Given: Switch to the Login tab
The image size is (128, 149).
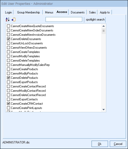Looking at the screenshot, I should (8, 12).
